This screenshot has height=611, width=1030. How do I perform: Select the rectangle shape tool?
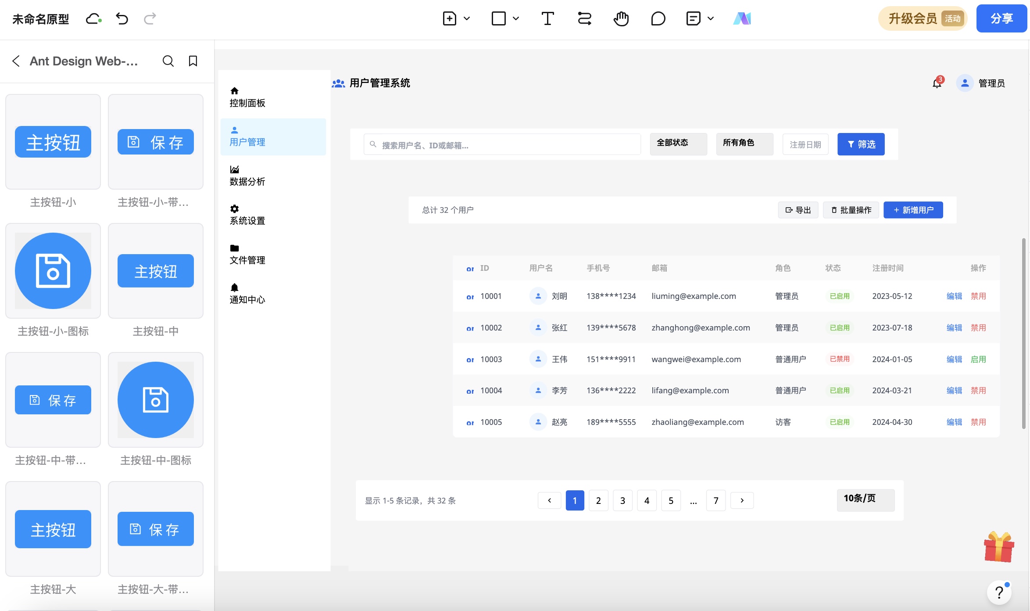coord(499,19)
